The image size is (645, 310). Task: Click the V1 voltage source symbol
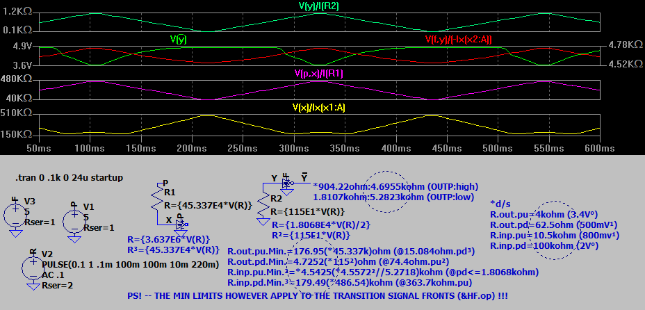74,221
